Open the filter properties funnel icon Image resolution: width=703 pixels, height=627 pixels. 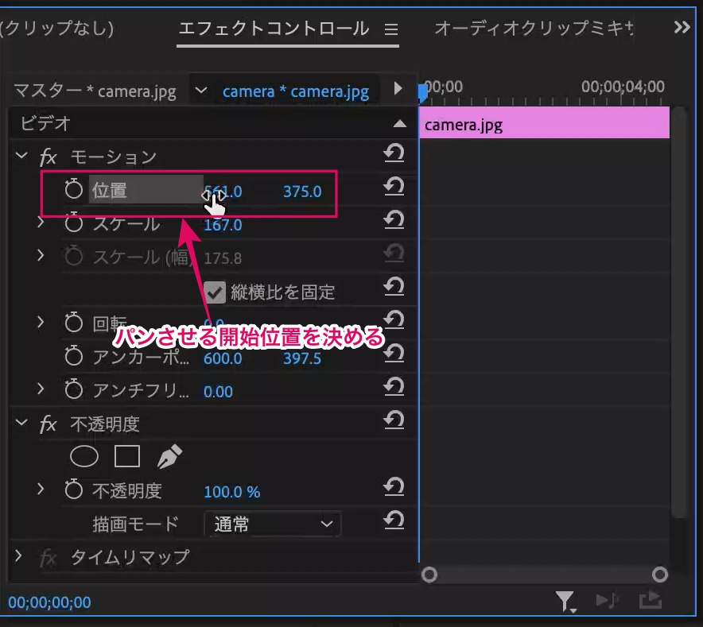(x=565, y=601)
